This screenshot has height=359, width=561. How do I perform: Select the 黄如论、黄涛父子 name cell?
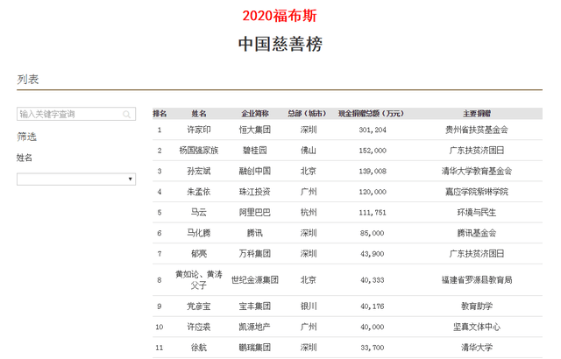(x=199, y=279)
